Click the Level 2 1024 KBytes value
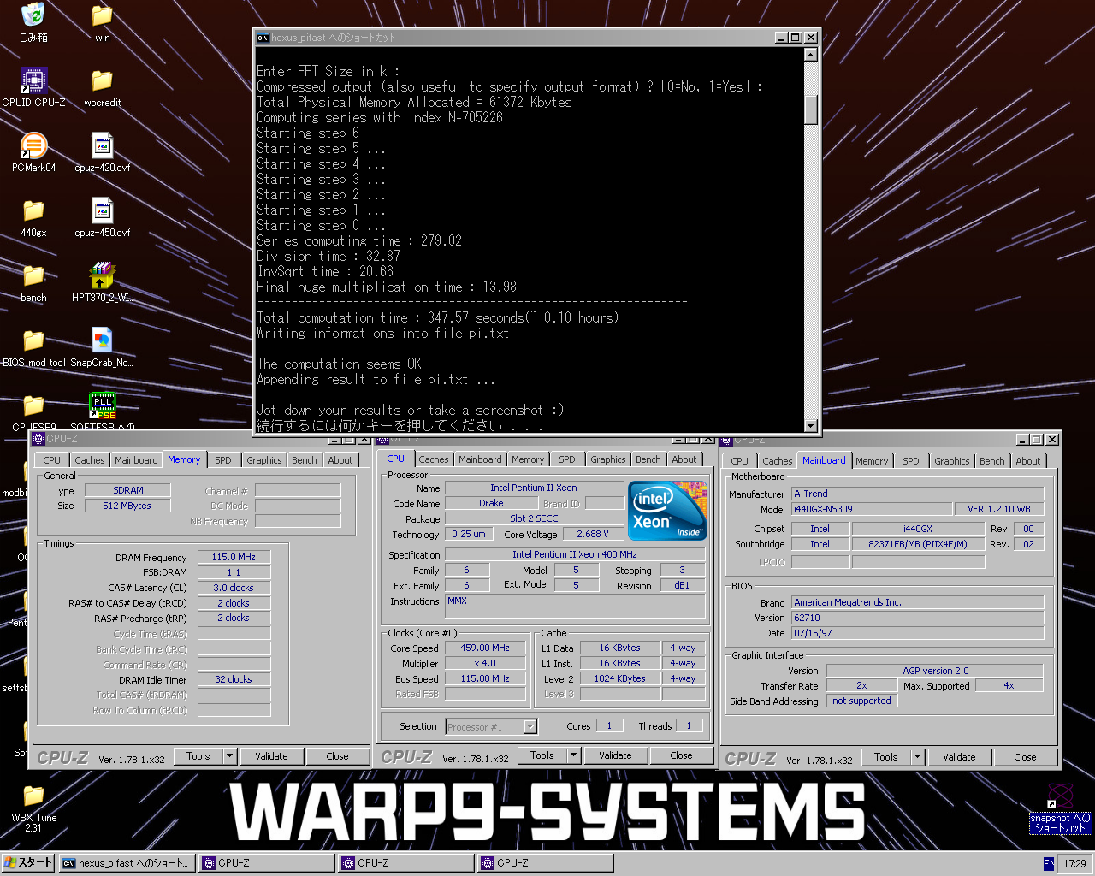The width and height of the screenshot is (1095, 876). (619, 678)
